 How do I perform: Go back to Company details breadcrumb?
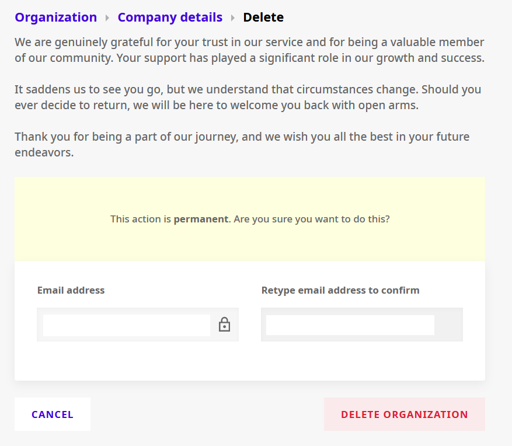[170, 18]
